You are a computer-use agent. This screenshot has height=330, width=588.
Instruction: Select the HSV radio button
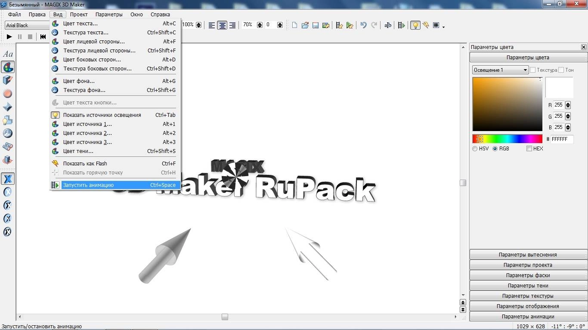click(x=475, y=149)
